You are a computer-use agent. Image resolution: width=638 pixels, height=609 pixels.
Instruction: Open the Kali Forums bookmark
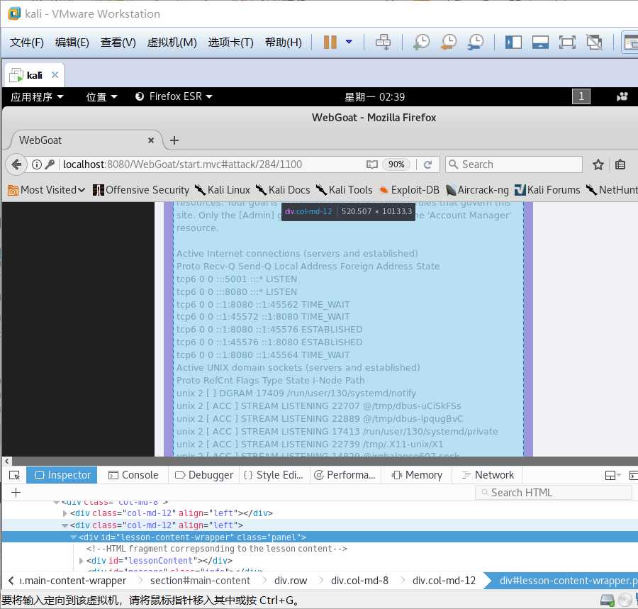(547, 190)
